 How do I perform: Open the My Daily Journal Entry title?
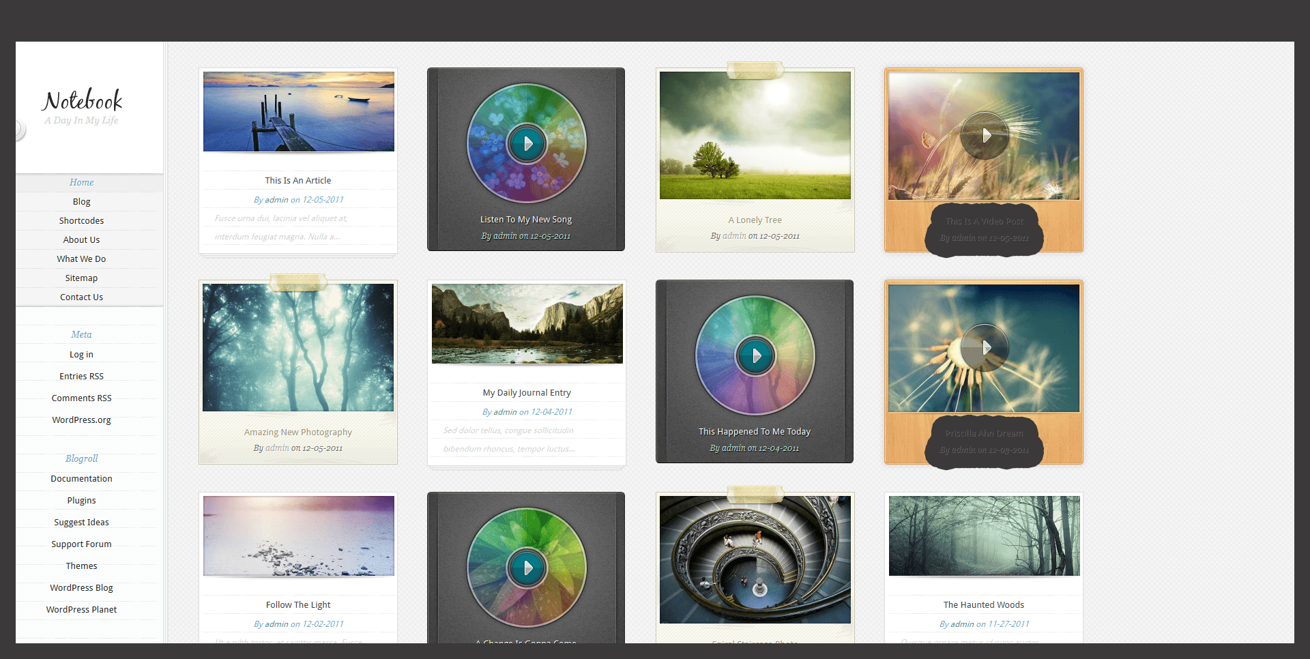pos(527,392)
